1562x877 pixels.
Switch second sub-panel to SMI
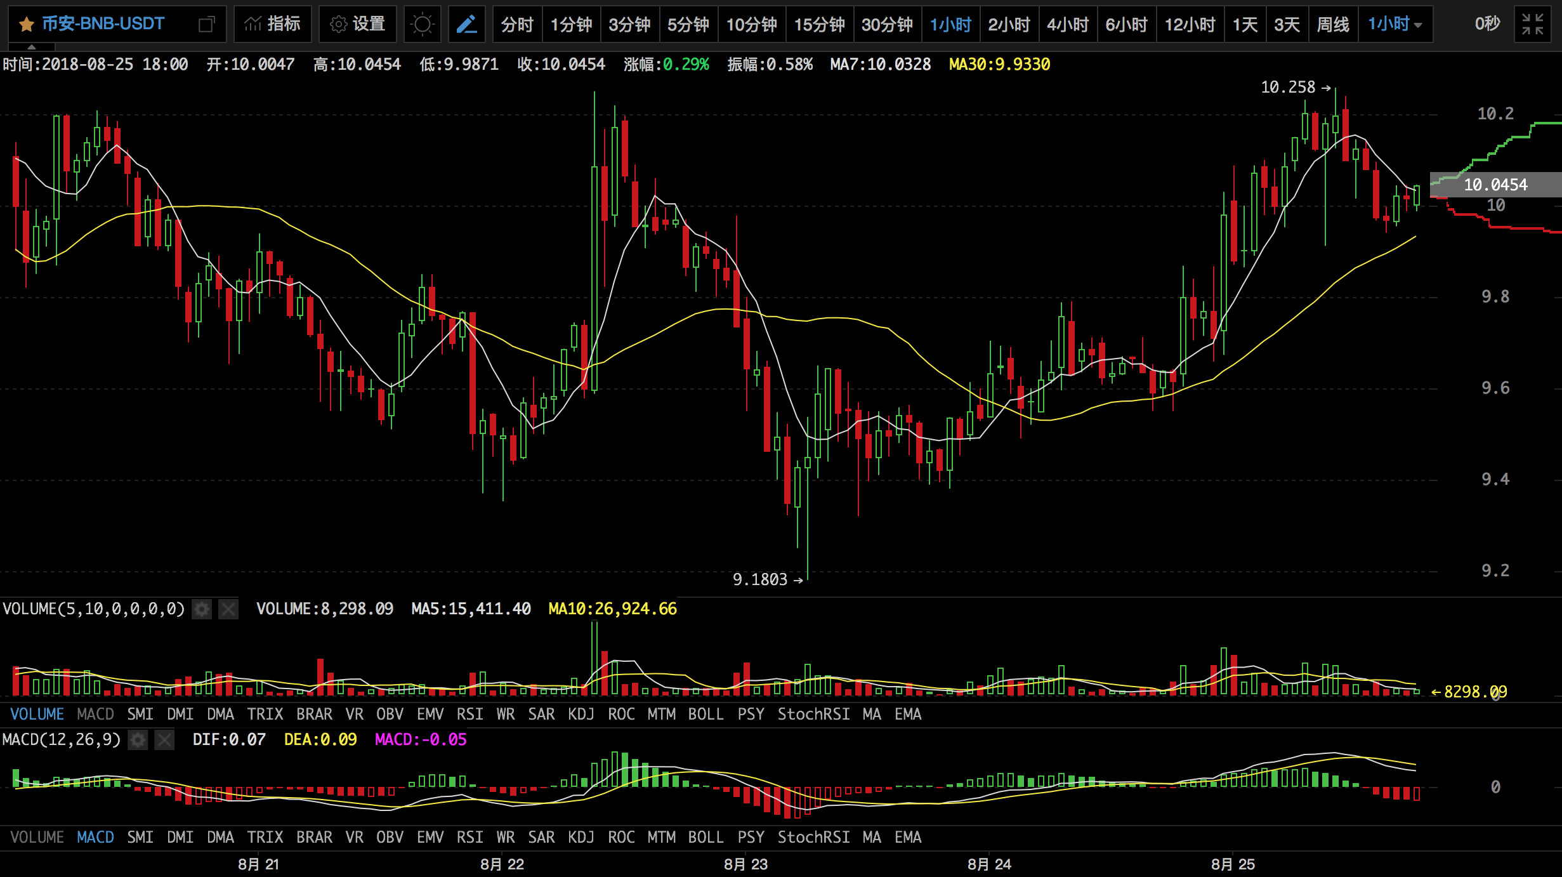click(x=140, y=838)
